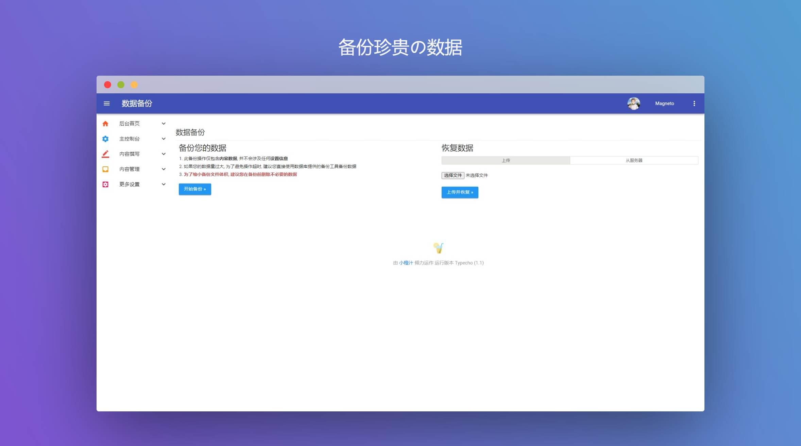This screenshot has width=801, height=446.
Task: Click the user avatar picture
Action: click(x=633, y=104)
